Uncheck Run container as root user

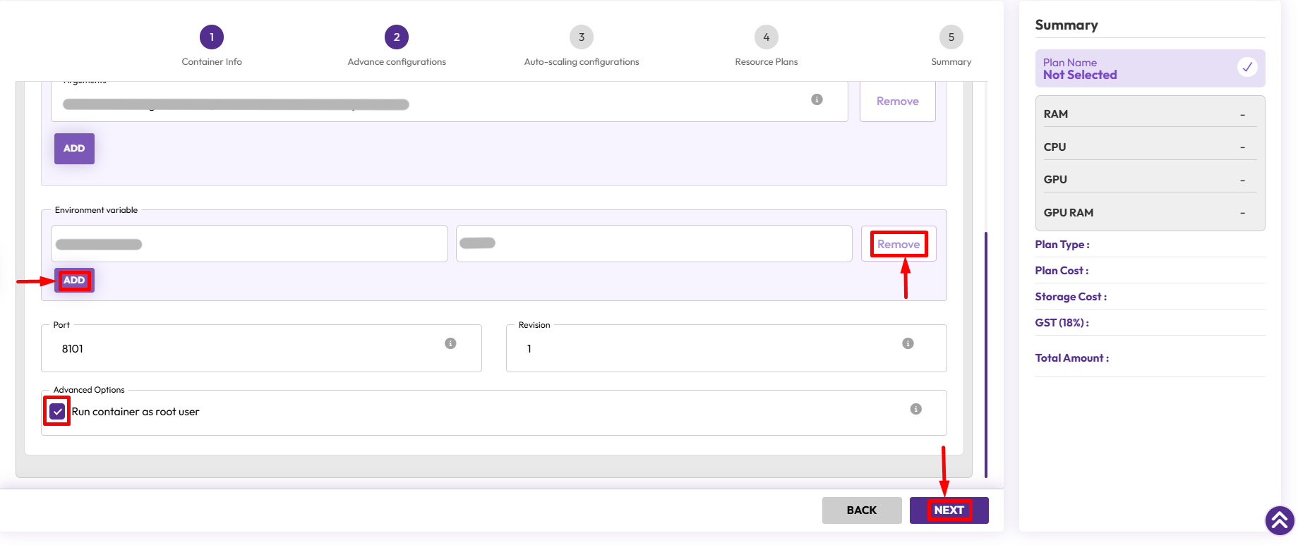pos(57,411)
